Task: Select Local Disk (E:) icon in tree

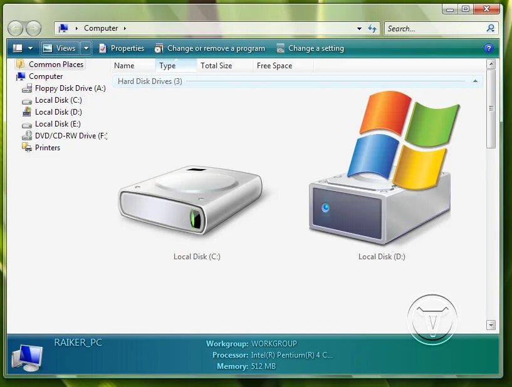Action: (27, 125)
